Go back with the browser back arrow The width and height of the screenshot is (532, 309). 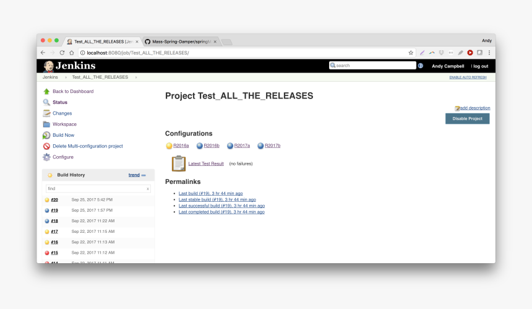(43, 53)
